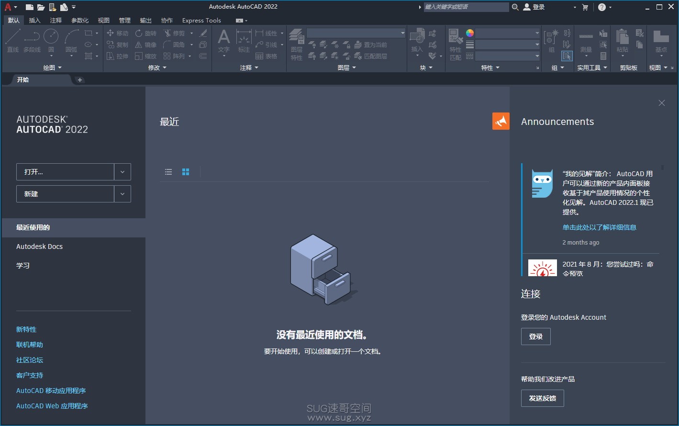
Task: Open the 参数化 ribbon tab
Action: [80, 20]
